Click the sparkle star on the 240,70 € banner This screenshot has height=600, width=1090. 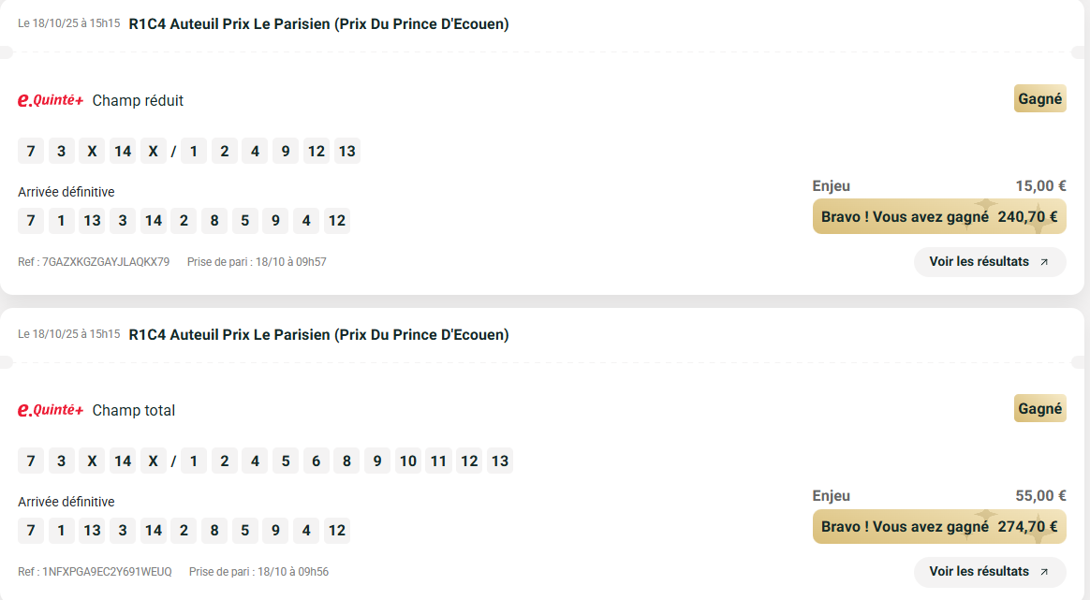pos(985,206)
